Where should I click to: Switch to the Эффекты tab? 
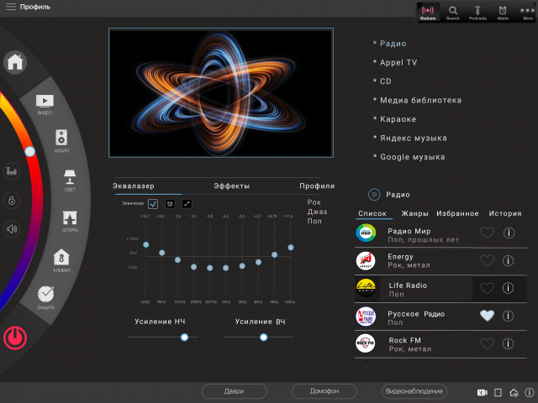coord(232,186)
